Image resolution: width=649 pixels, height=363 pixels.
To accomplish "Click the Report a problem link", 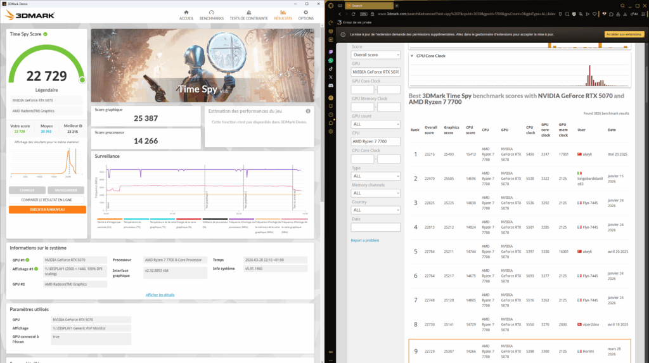I will pos(364,241).
